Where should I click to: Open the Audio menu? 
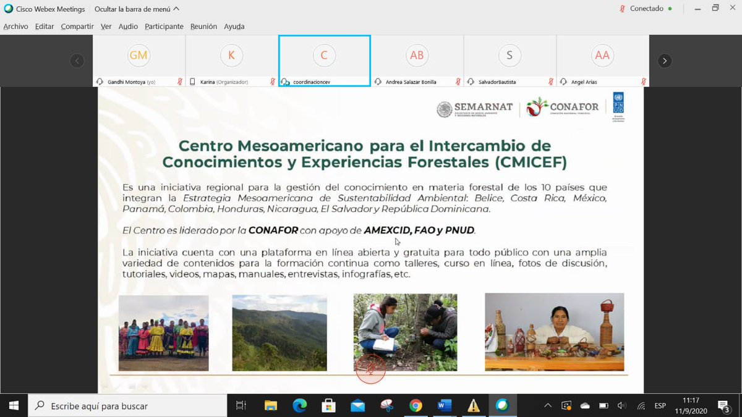pos(128,27)
